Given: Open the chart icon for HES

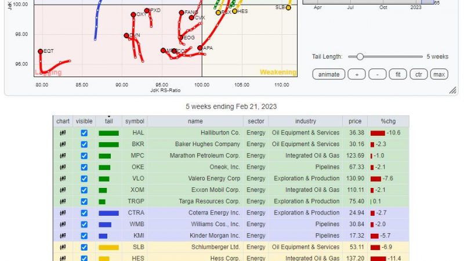Looking at the screenshot, I should click(63, 258).
